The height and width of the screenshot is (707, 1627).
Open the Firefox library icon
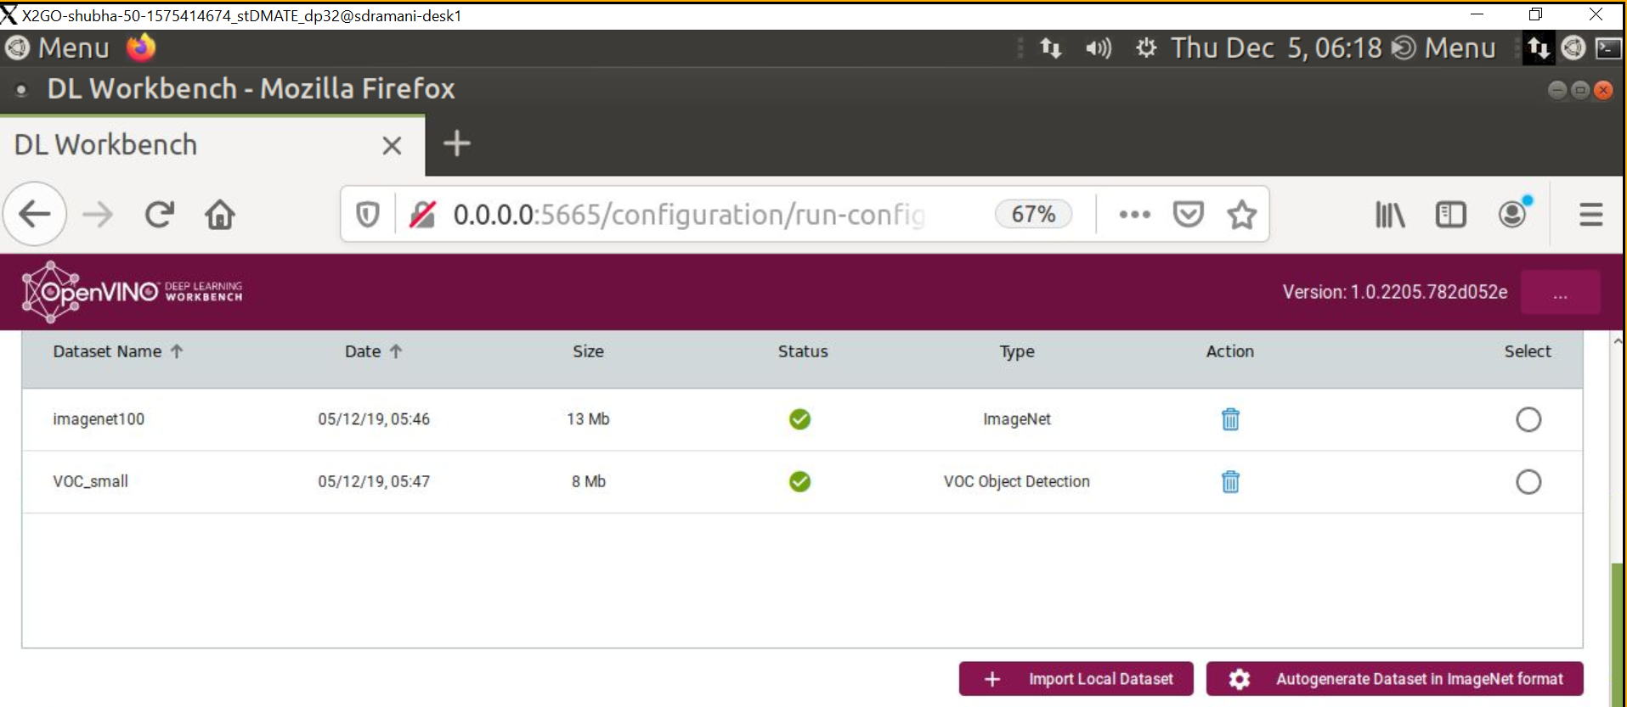tap(1389, 215)
